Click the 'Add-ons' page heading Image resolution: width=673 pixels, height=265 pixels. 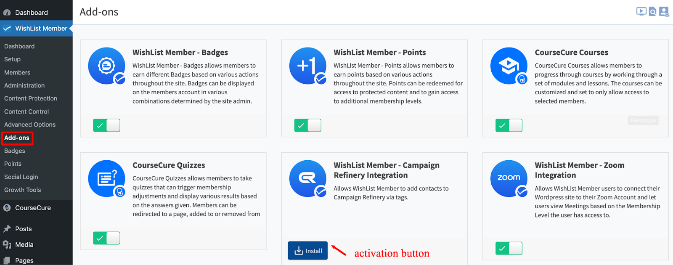tap(99, 12)
